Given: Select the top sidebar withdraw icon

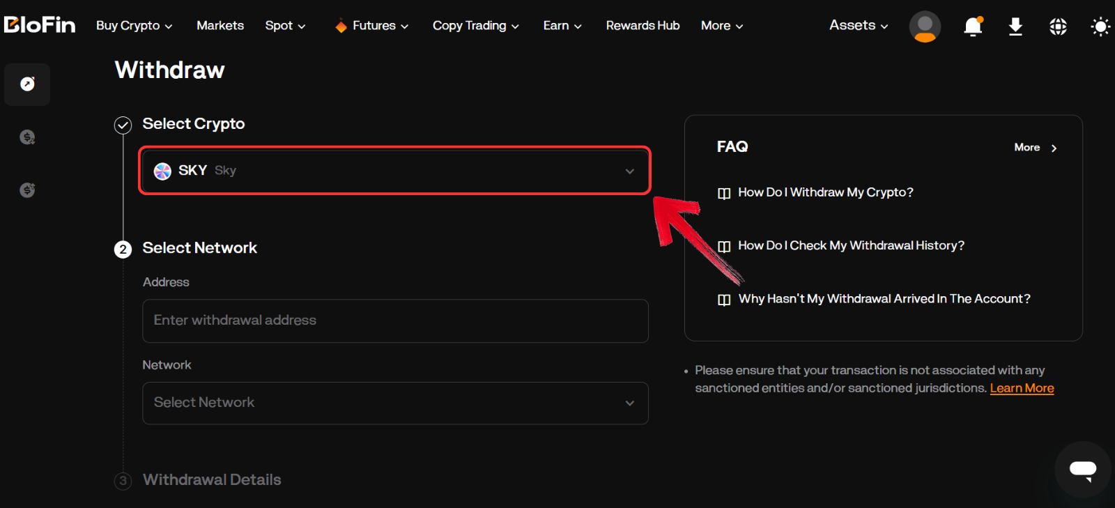Looking at the screenshot, I should (27, 84).
